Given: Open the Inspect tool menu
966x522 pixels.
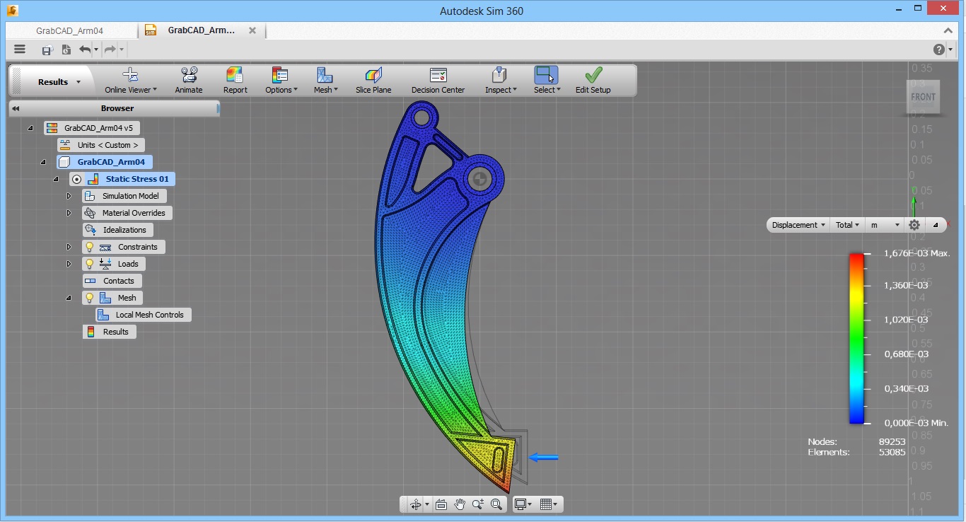Looking at the screenshot, I should pyautogui.click(x=500, y=81).
